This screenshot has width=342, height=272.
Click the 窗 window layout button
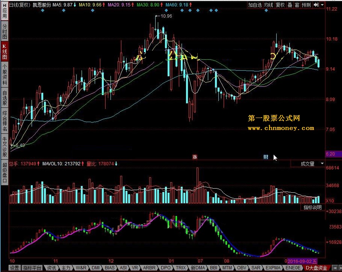(297, 5)
